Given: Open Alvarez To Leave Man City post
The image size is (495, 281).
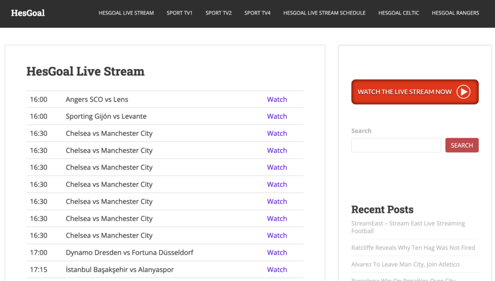Looking at the screenshot, I should click(406, 264).
